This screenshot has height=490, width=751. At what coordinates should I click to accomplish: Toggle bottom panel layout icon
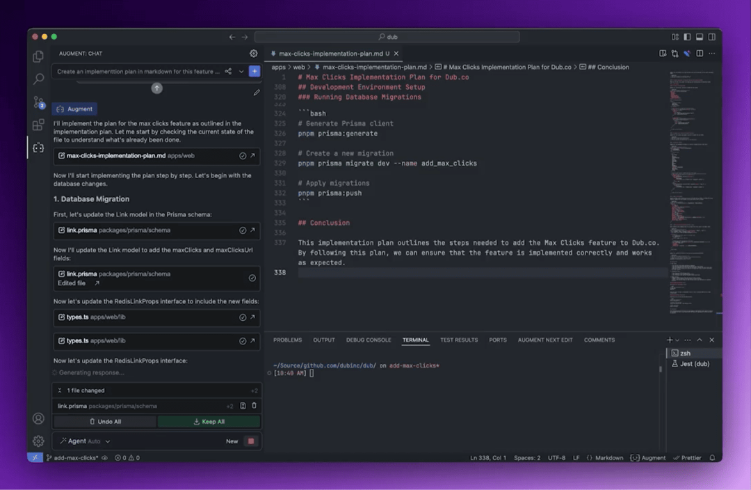[700, 37]
